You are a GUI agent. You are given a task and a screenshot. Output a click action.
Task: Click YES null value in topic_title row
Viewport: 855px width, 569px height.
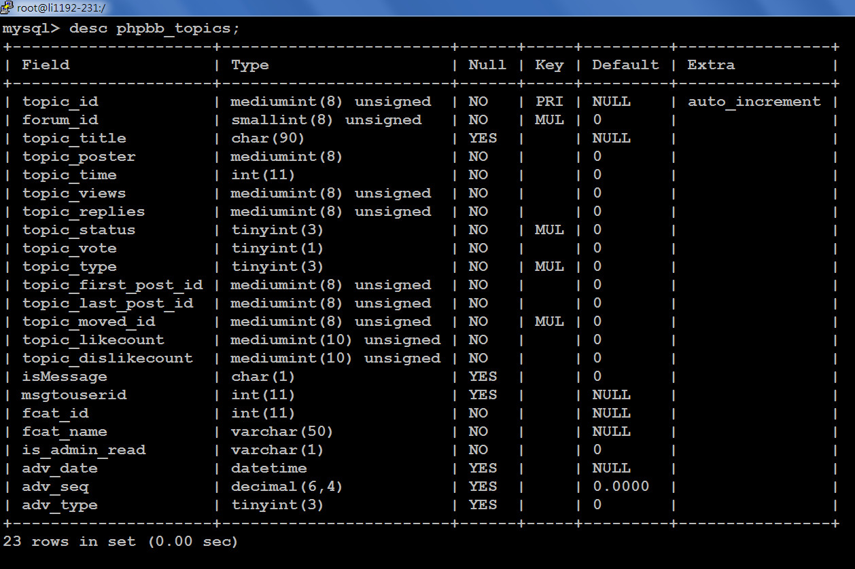tap(483, 138)
